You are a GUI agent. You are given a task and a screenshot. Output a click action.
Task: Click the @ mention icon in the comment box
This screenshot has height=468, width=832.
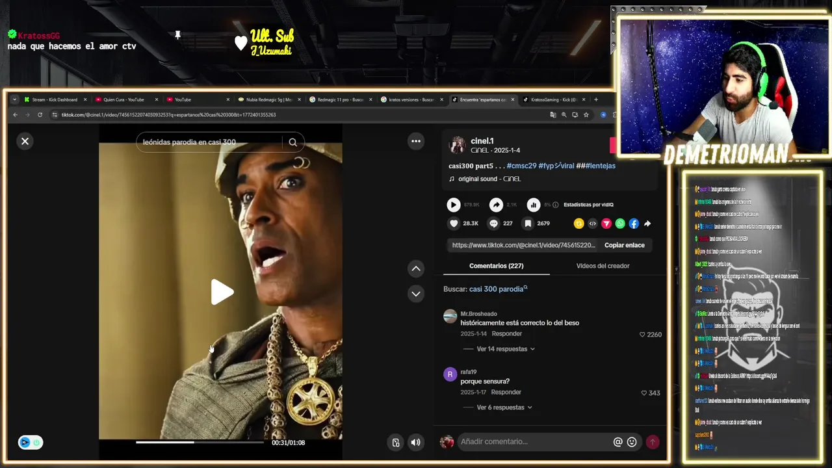tap(617, 442)
